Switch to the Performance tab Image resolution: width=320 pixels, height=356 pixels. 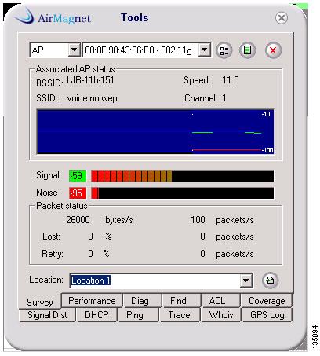[x=92, y=301]
